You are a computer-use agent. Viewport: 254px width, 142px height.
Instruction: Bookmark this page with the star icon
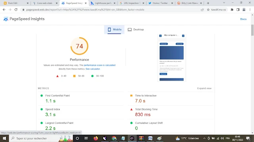pos(208,9)
